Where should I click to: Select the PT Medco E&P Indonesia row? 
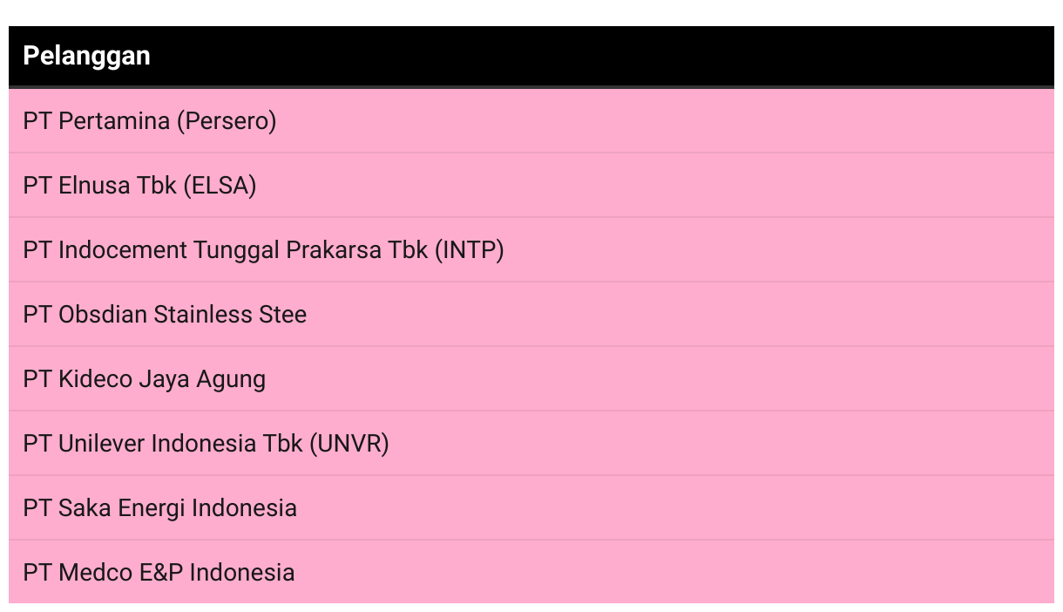(x=531, y=572)
